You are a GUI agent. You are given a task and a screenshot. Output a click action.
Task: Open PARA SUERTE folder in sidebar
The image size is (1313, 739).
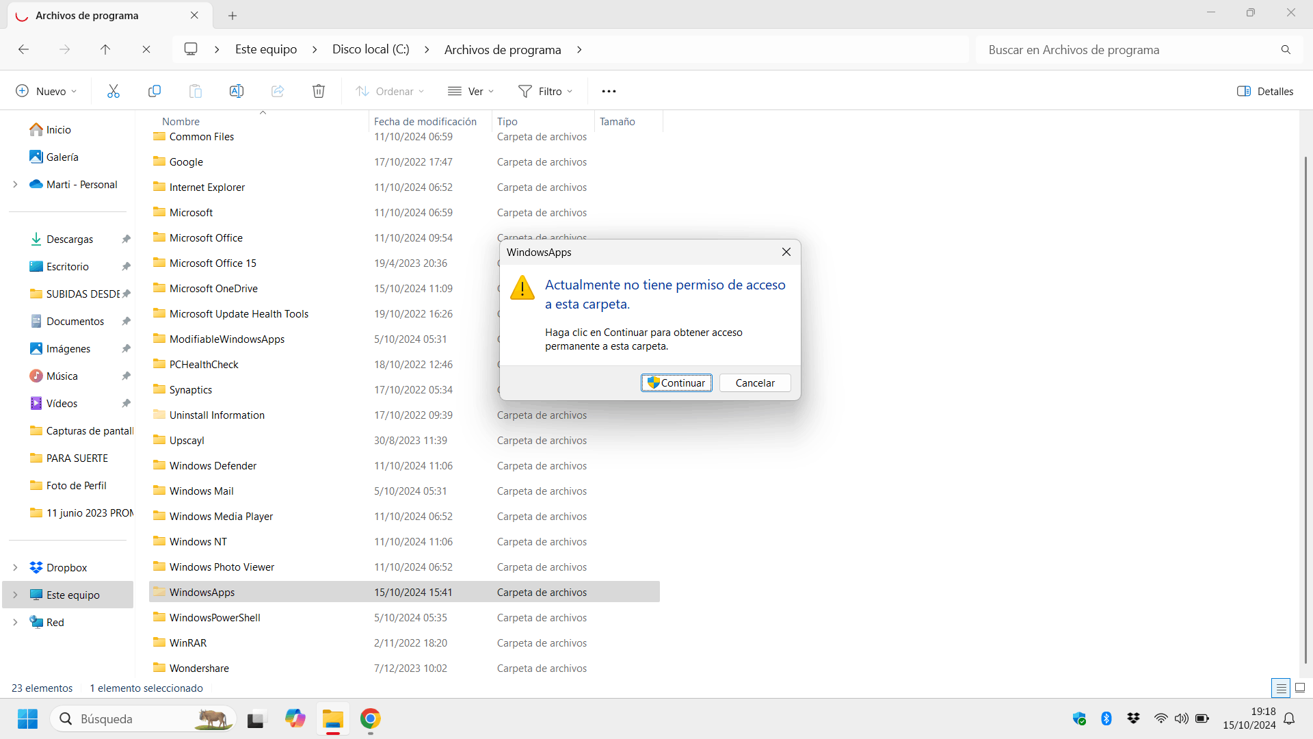77,458
